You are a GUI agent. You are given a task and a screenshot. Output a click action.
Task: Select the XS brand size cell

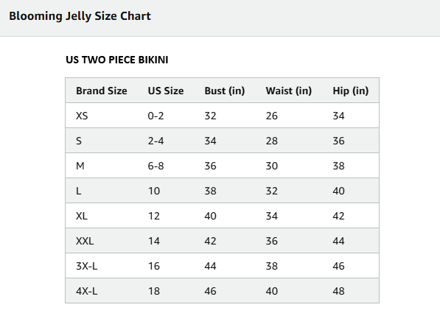point(82,116)
